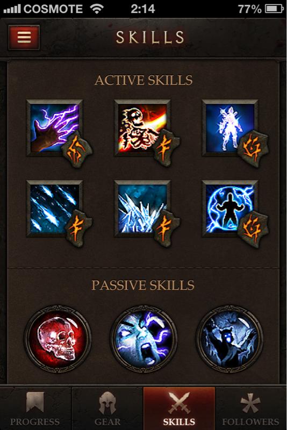Tap the ice crystal spikes skill
This screenshot has height=430, width=287.
[x=142, y=209]
